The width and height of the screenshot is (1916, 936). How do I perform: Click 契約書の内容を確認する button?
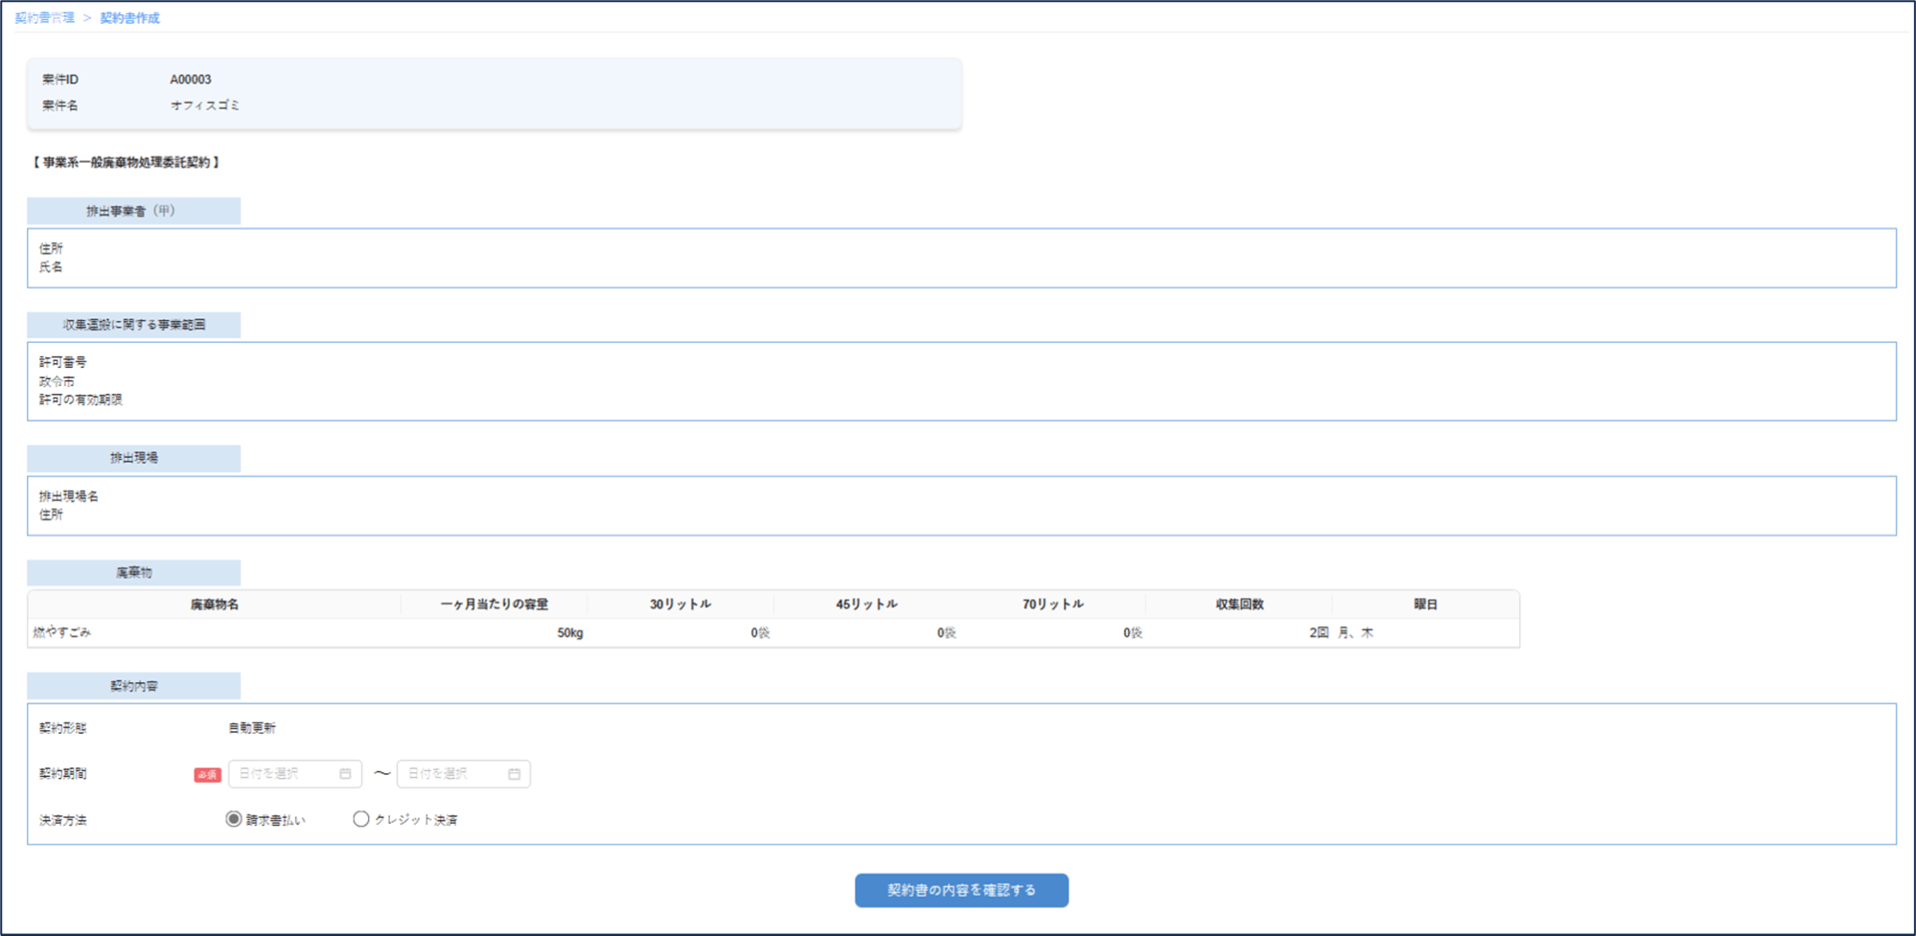[x=961, y=890]
